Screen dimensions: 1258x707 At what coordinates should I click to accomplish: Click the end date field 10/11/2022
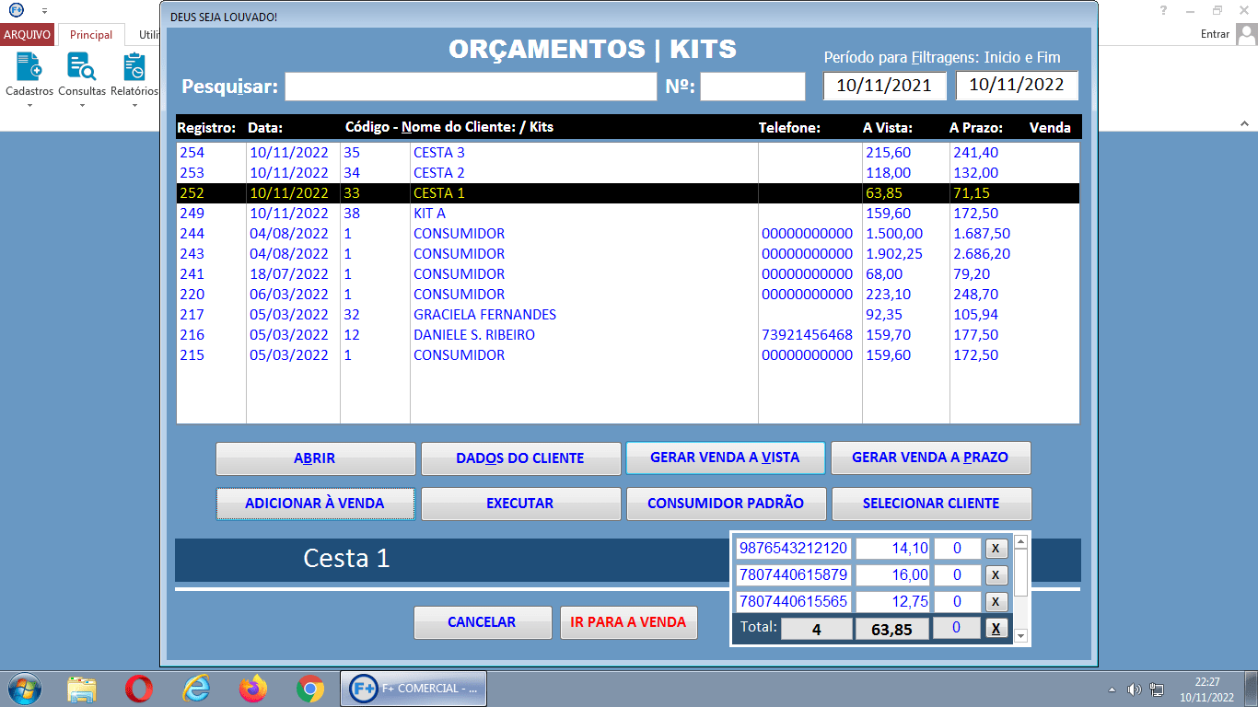coord(1017,86)
